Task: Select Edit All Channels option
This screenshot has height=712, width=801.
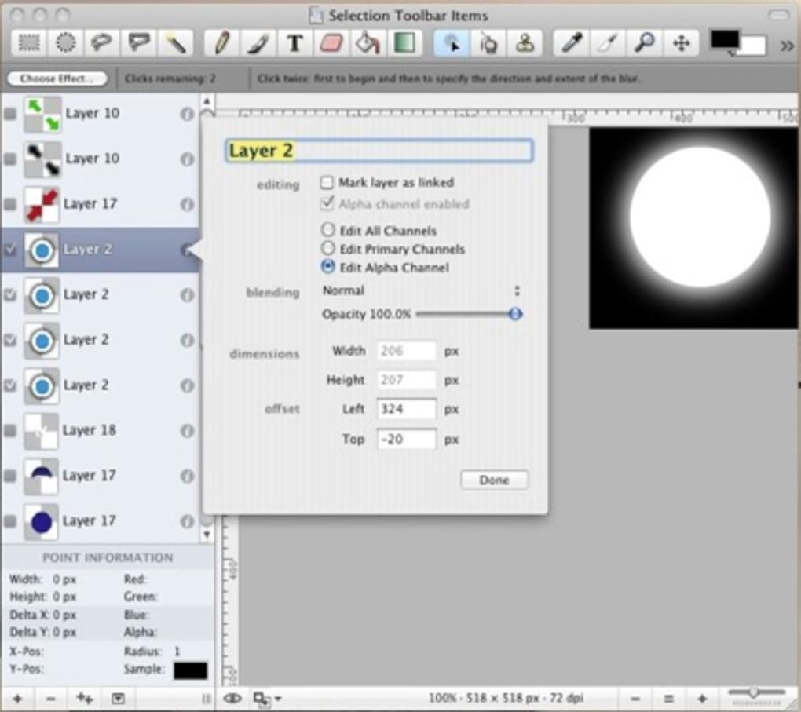Action: click(327, 230)
